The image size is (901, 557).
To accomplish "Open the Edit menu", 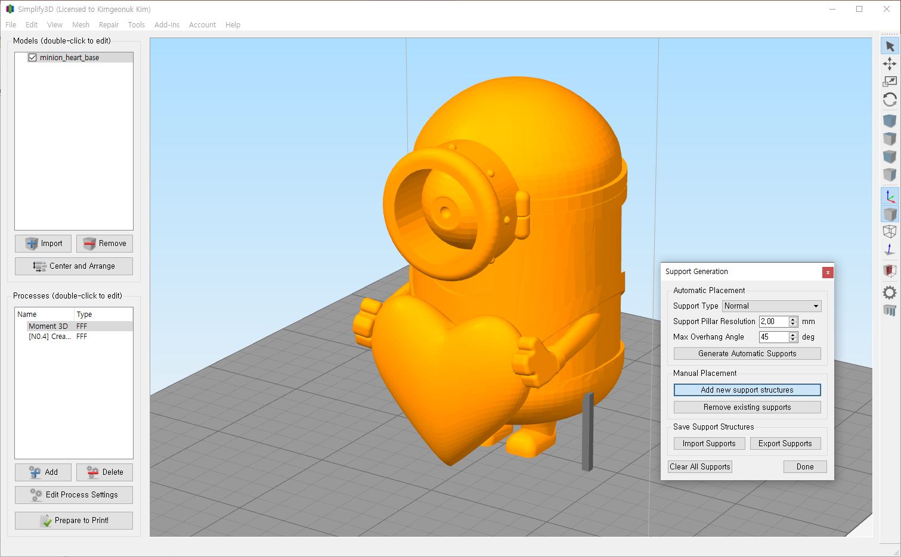I will pyautogui.click(x=32, y=24).
